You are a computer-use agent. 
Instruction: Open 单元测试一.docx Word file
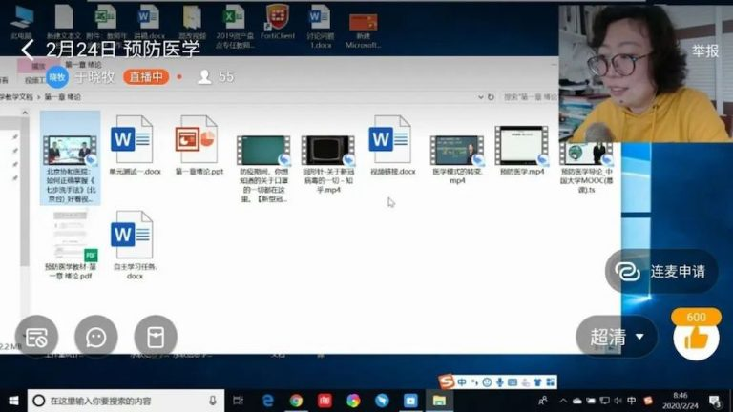tap(132, 141)
